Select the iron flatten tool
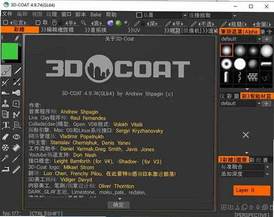Screen dimensions: 274x217 (x=5, y=169)
